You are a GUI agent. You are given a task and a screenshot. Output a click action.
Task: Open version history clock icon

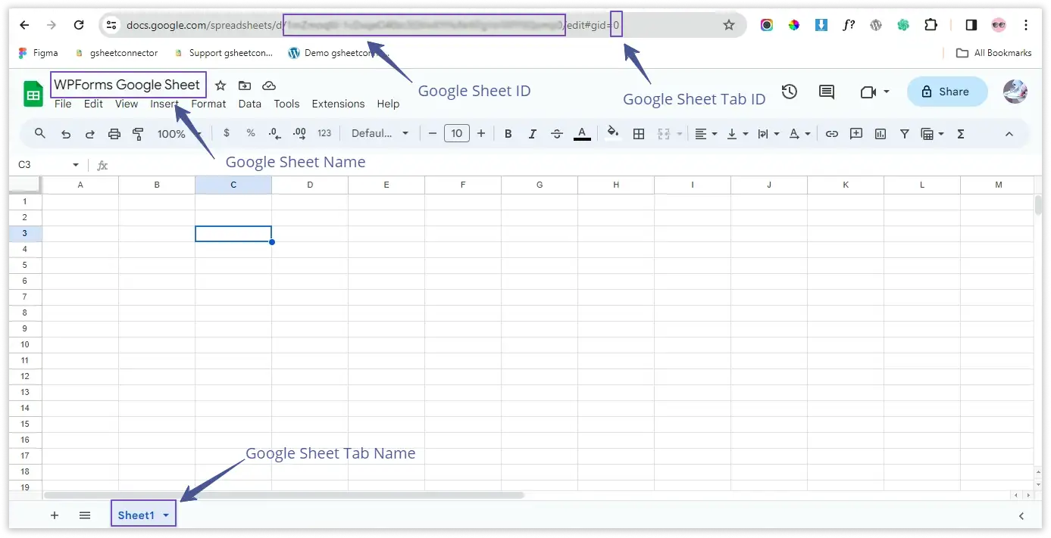(x=790, y=92)
